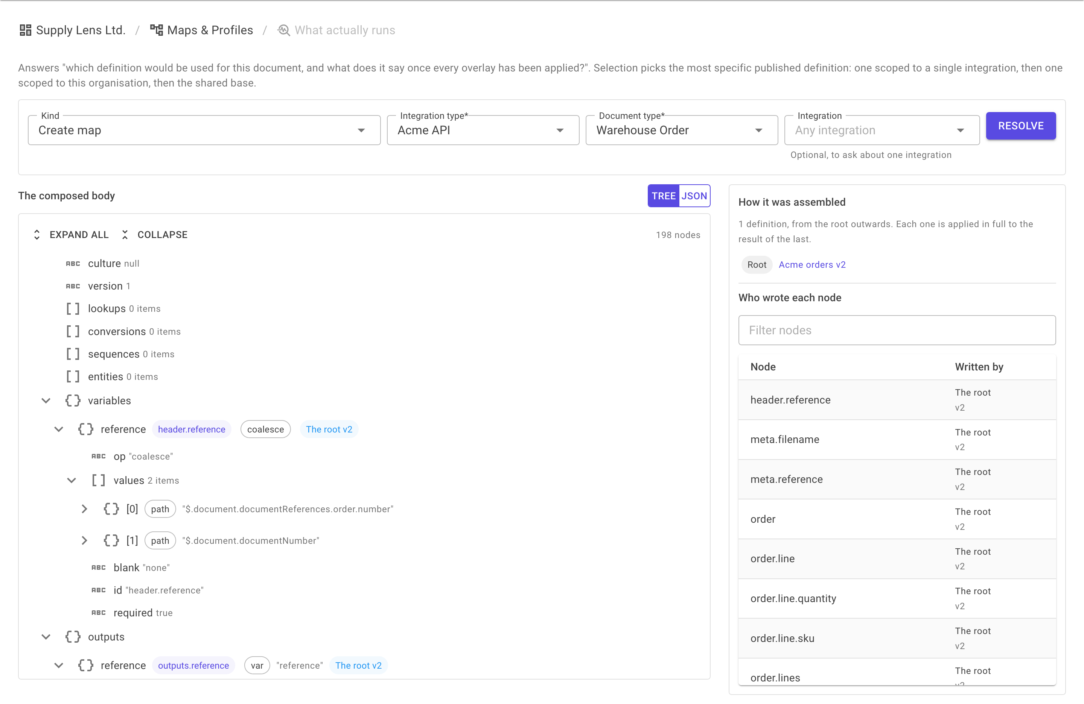
Task: Click the ABC type icon beside required
Action: point(98,613)
